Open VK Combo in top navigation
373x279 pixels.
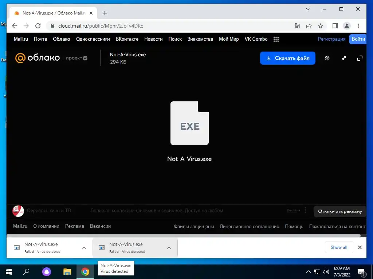pyautogui.click(x=256, y=39)
